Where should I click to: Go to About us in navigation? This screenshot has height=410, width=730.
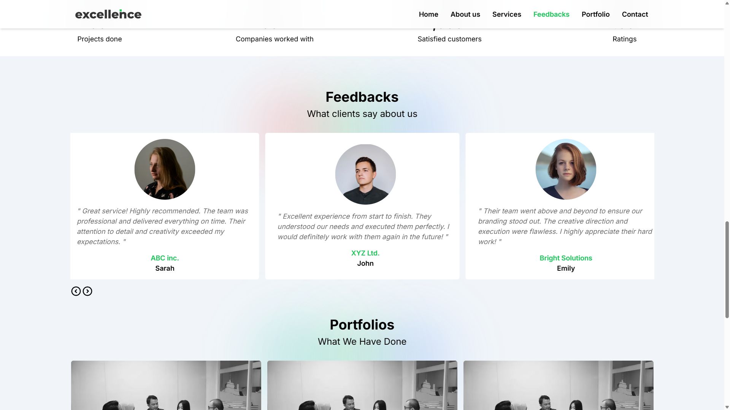coord(465,14)
